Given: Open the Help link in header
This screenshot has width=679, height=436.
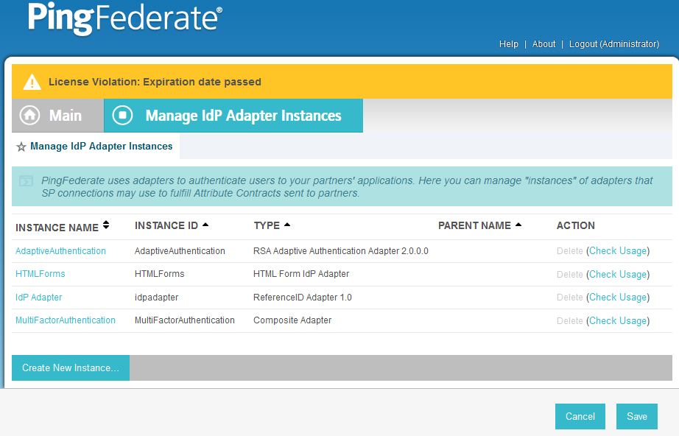Looking at the screenshot, I should (508, 44).
